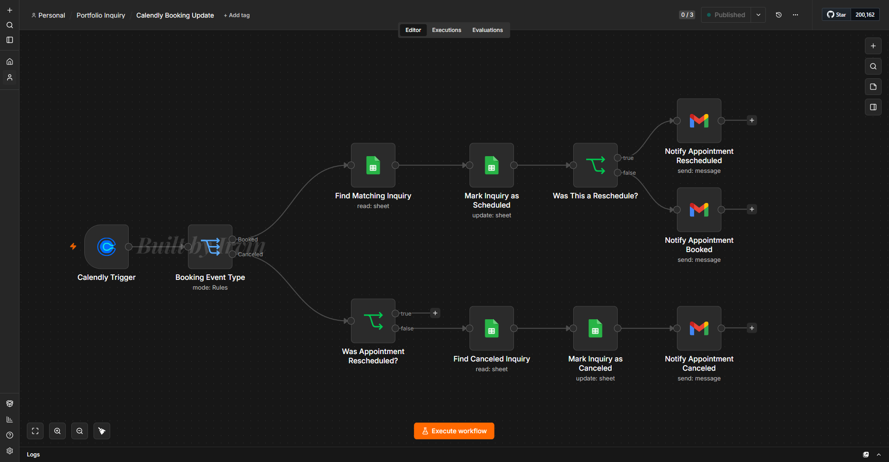Switch to the Executions tab
889x462 pixels.
click(x=446, y=30)
